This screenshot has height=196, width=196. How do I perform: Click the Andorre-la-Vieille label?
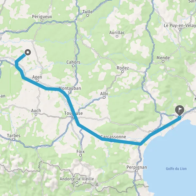point(77,179)
